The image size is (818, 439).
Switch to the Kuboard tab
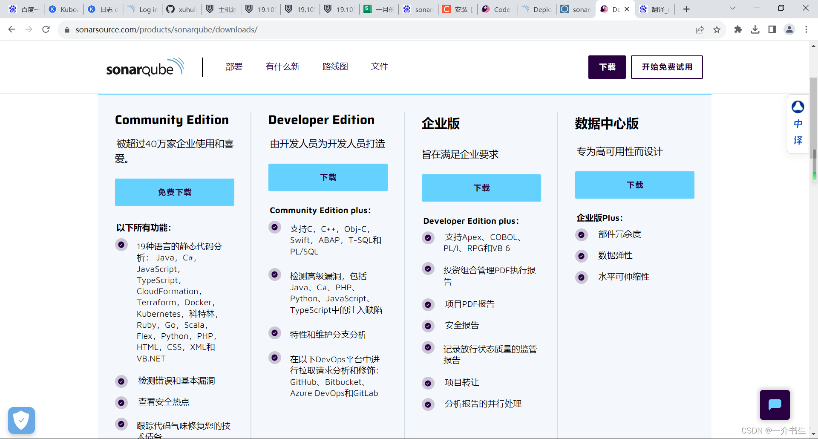64,9
